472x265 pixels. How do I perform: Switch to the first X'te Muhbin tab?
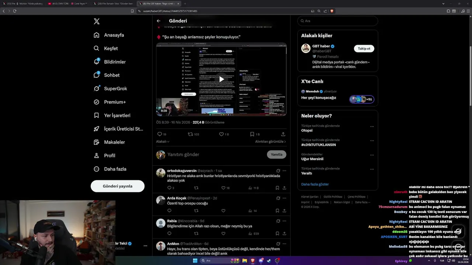(22, 3)
